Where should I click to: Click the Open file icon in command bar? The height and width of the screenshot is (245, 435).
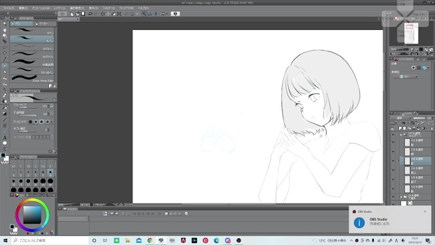pos(77,14)
